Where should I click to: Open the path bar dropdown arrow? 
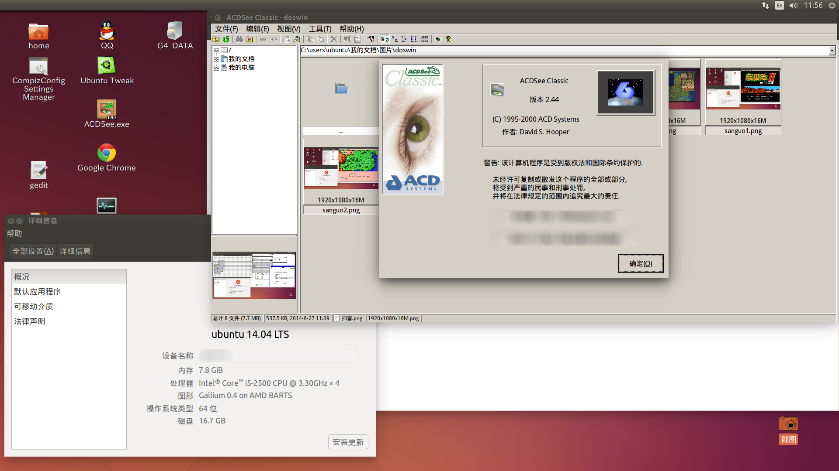click(x=832, y=51)
